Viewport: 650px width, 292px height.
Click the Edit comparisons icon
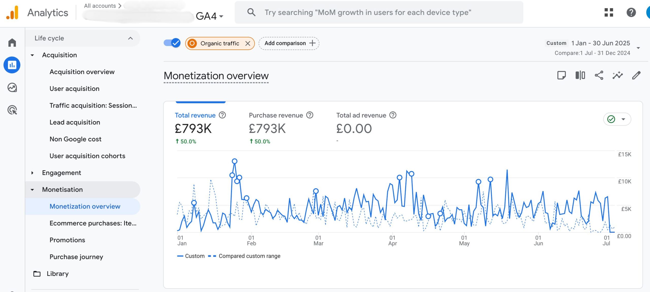point(580,75)
